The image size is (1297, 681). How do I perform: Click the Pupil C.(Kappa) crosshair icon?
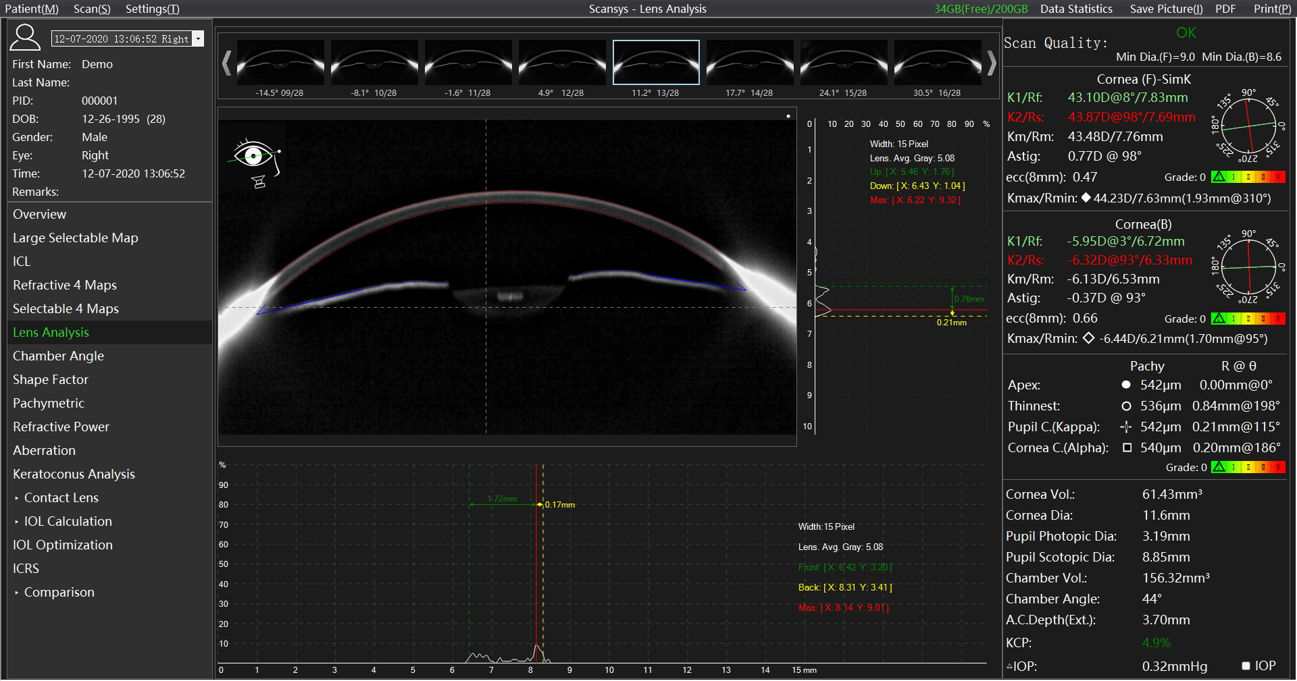(x=1126, y=427)
